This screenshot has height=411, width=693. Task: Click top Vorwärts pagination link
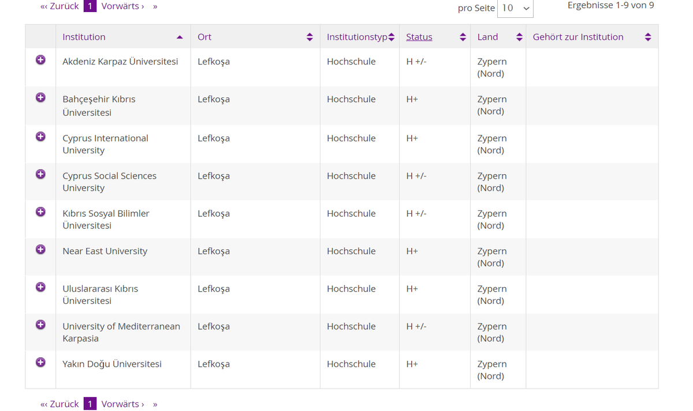pos(123,6)
